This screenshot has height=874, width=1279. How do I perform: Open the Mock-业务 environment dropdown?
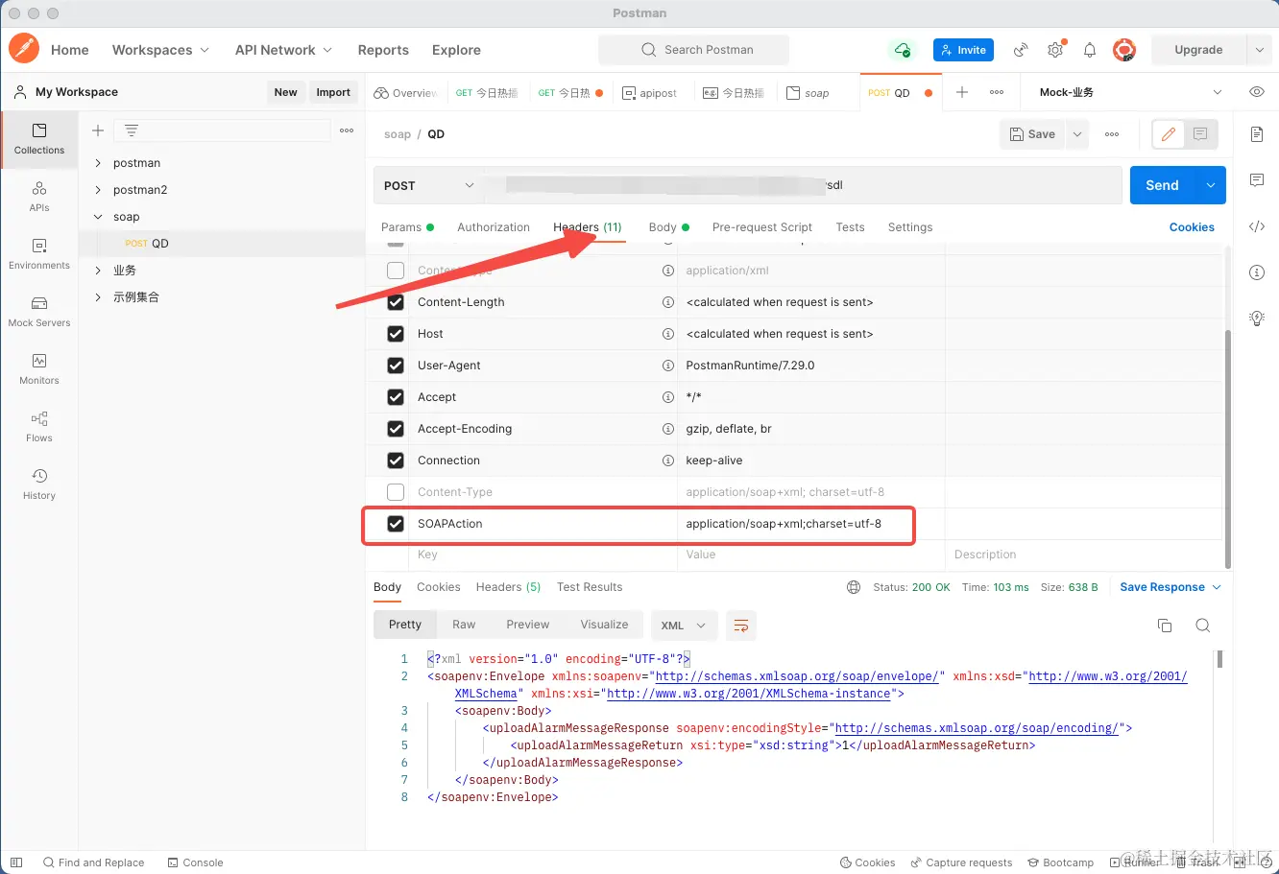[x=1130, y=92]
